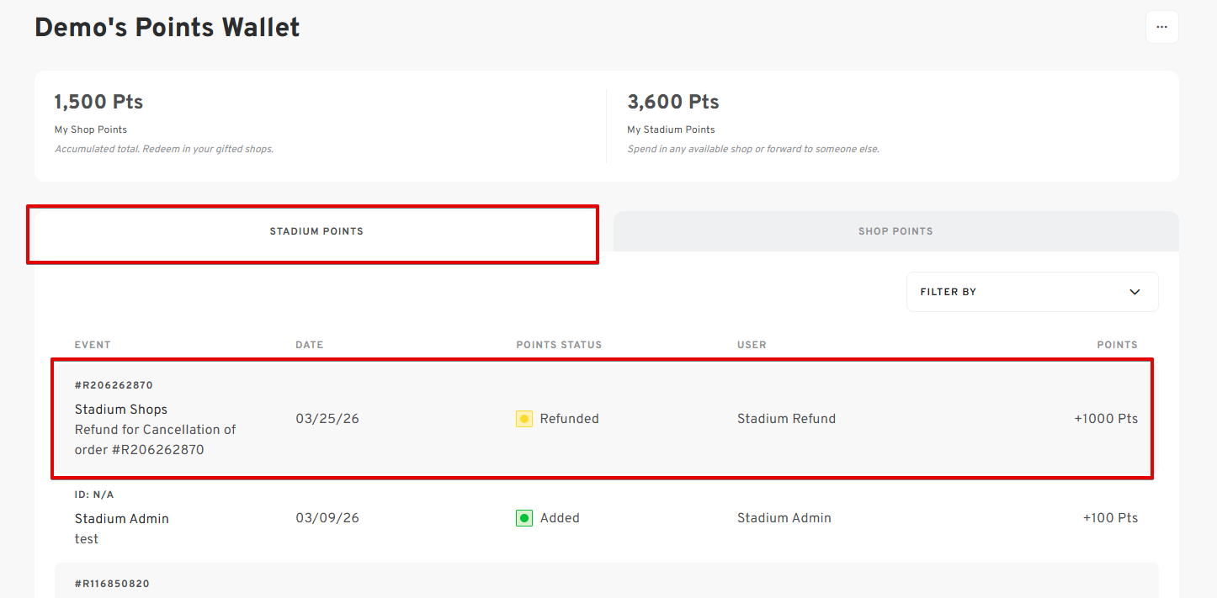Click the yellow Refunded status icon

[524, 419]
